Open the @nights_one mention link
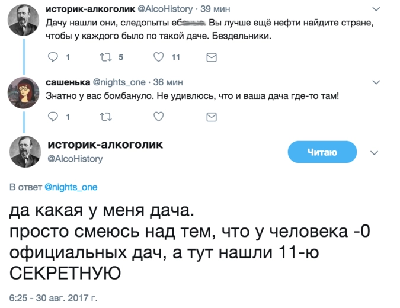Image resolution: width=400 pixels, height=308 pixels. [x=71, y=187]
